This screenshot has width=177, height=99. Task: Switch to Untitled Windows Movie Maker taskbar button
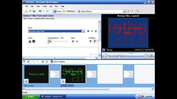click(53, 97)
